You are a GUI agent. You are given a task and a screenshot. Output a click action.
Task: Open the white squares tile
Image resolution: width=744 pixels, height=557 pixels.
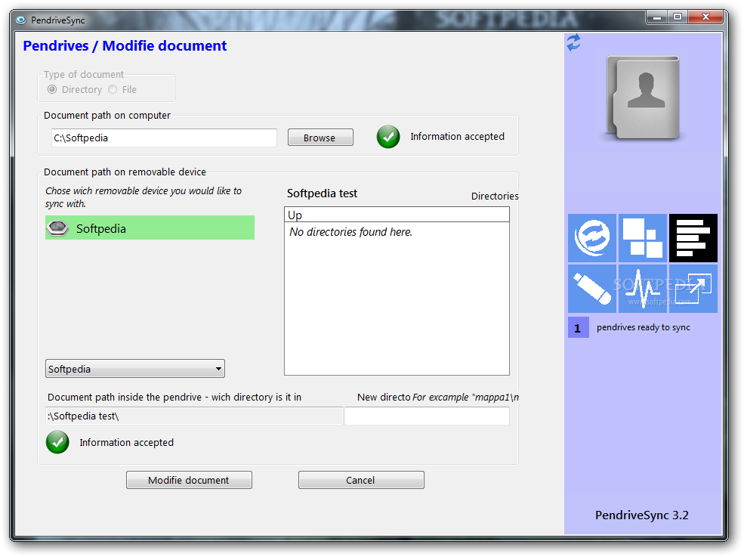[x=643, y=238]
